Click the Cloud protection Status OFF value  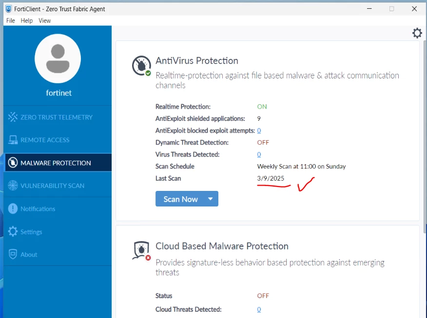263,296
